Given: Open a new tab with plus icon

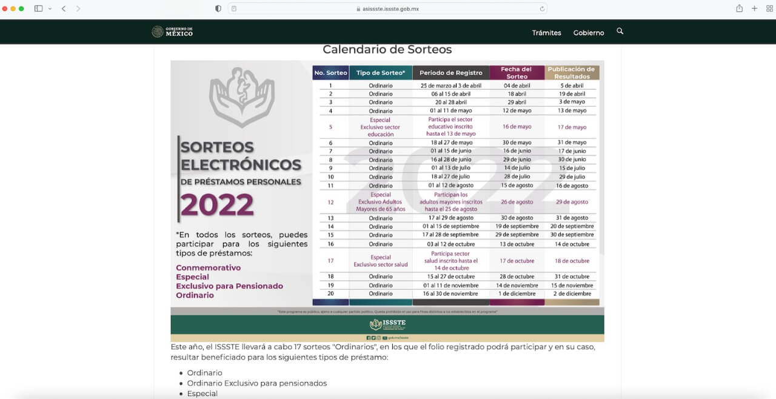Looking at the screenshot, I should tap(754, 8).
